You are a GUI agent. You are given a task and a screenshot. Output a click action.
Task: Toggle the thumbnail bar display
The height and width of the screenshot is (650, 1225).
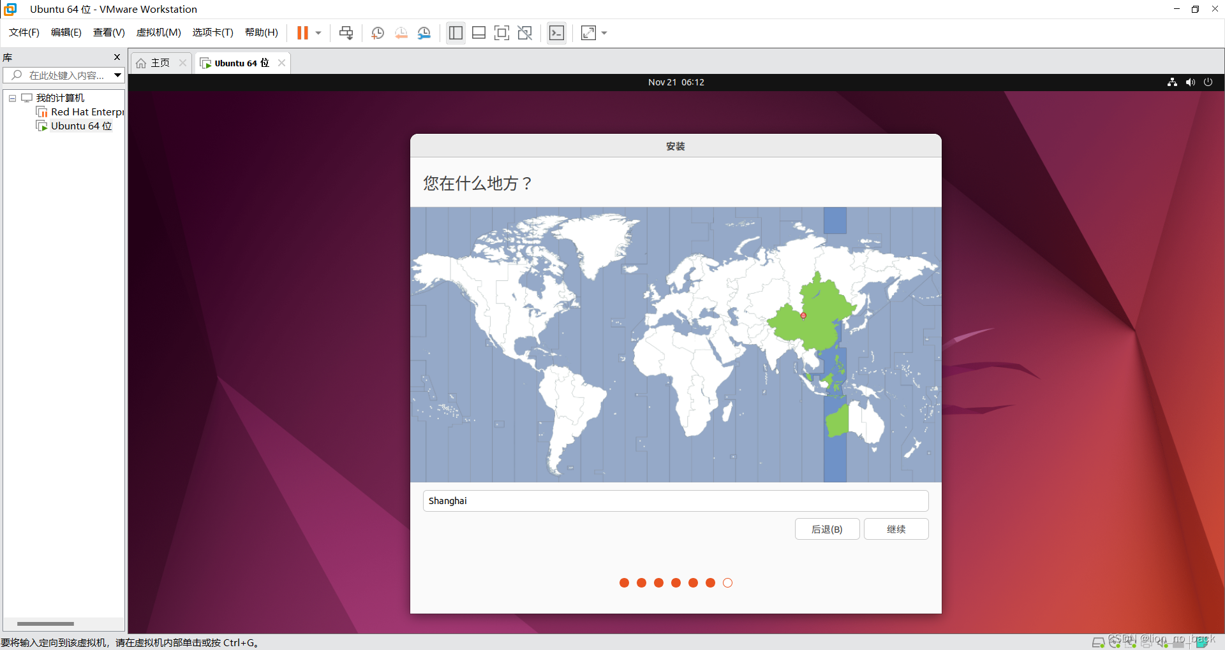(479, 32)
